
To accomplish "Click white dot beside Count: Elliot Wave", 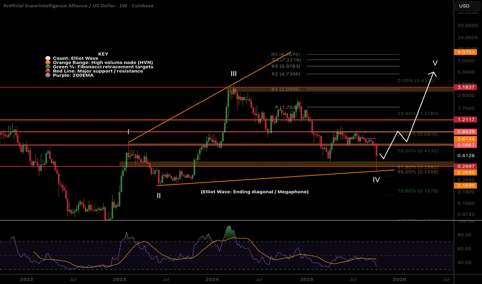I will click(x=48, y=58).
